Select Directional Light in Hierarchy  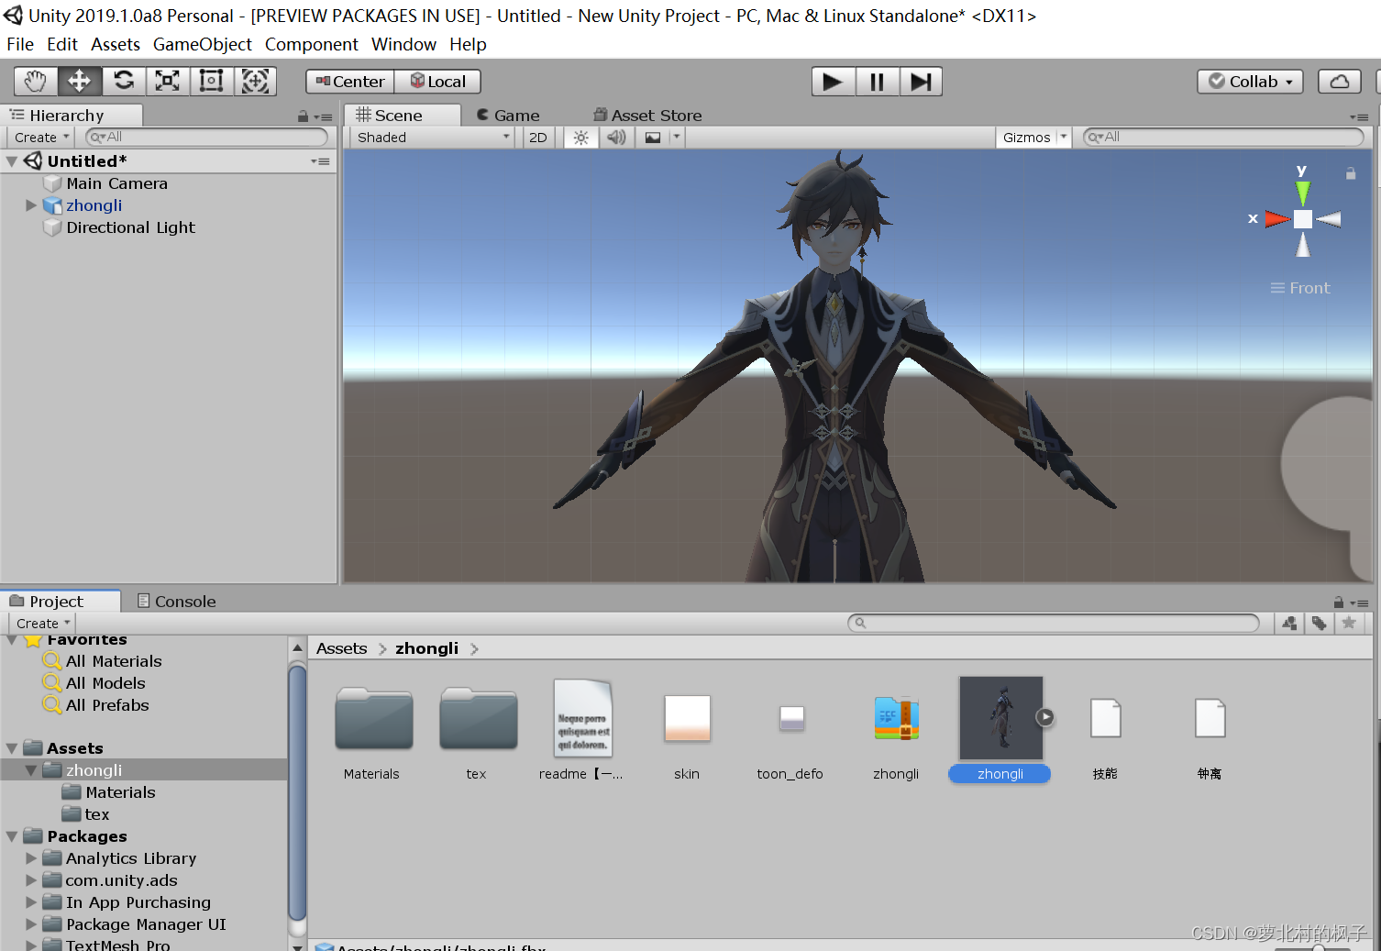(x=130, y=227)
